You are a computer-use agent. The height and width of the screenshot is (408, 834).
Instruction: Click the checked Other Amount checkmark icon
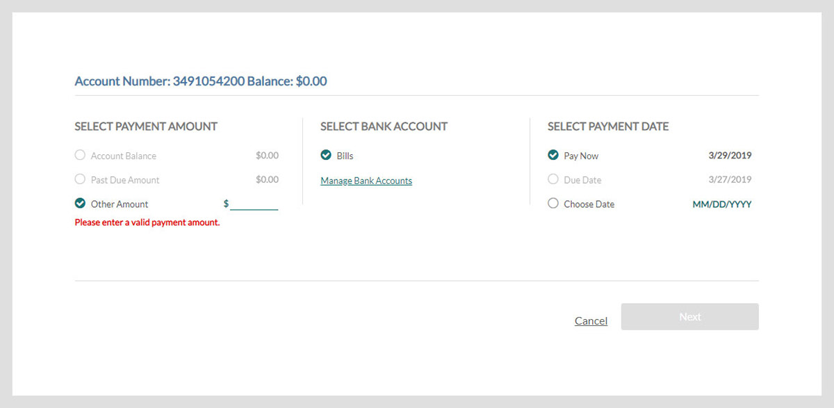(80, 204)
